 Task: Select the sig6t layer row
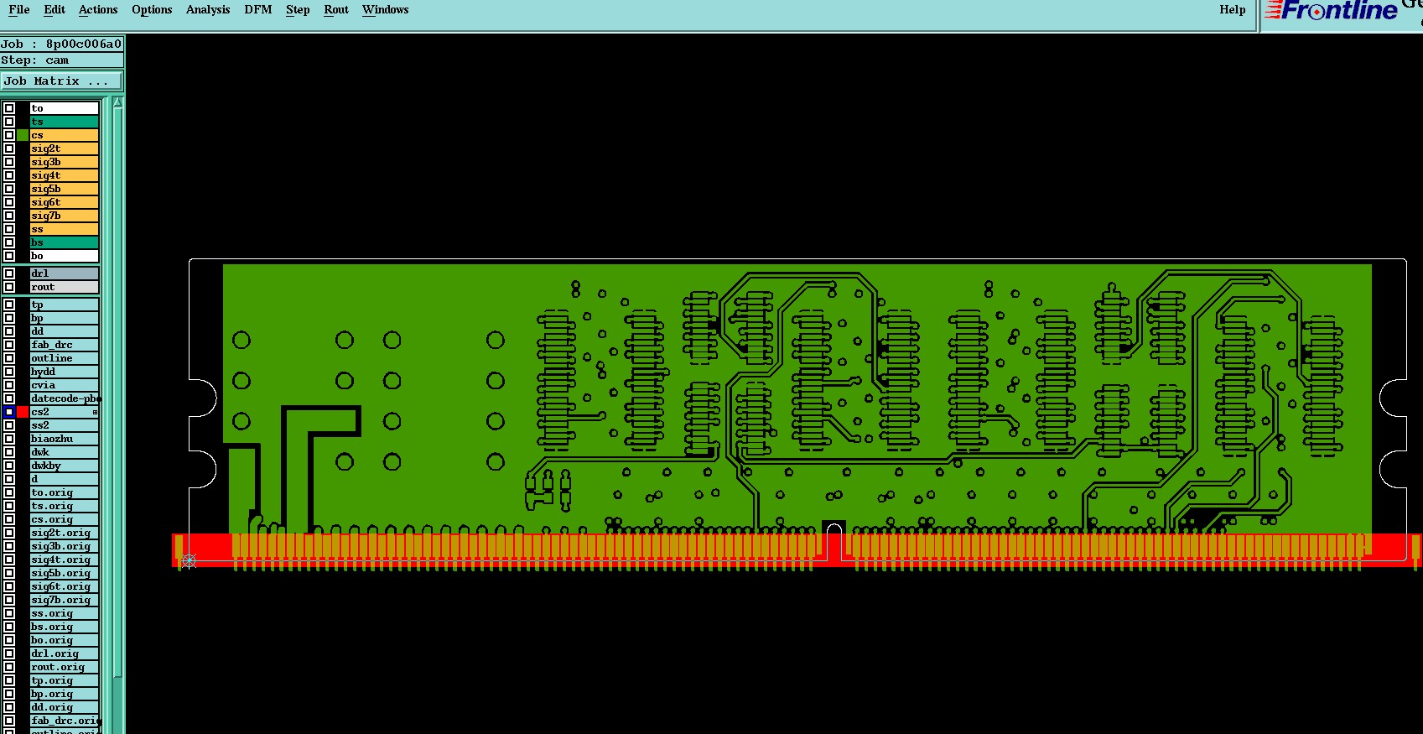click(x=65, y=202)
